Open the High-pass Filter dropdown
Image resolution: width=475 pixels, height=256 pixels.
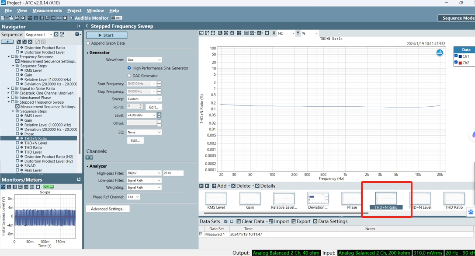[144, 173]
